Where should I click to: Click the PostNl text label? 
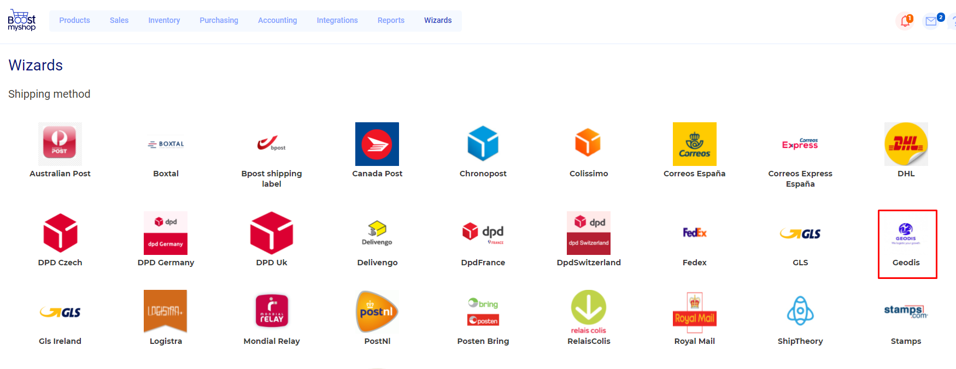(377, 341)
